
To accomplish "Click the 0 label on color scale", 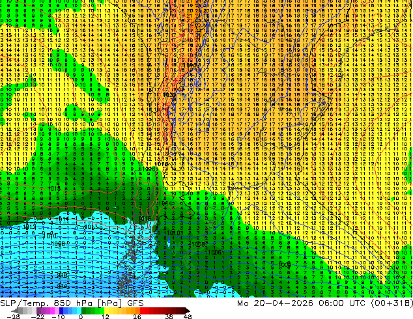I will click(x=81, y=316).
